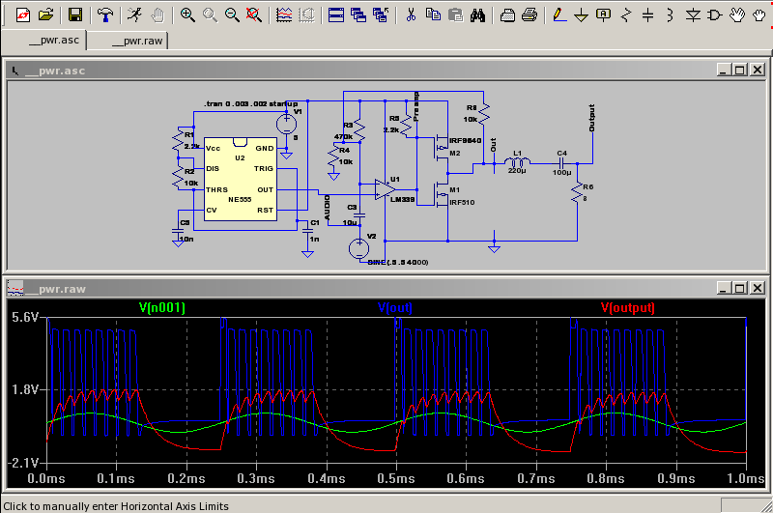Click the 100µ capacitor C4 value
The image size is (773, 513).
coord(562,173)
